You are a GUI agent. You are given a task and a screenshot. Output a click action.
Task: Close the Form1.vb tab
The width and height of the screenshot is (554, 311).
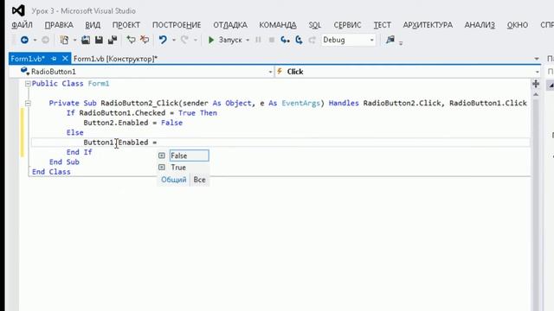point(65,59)
